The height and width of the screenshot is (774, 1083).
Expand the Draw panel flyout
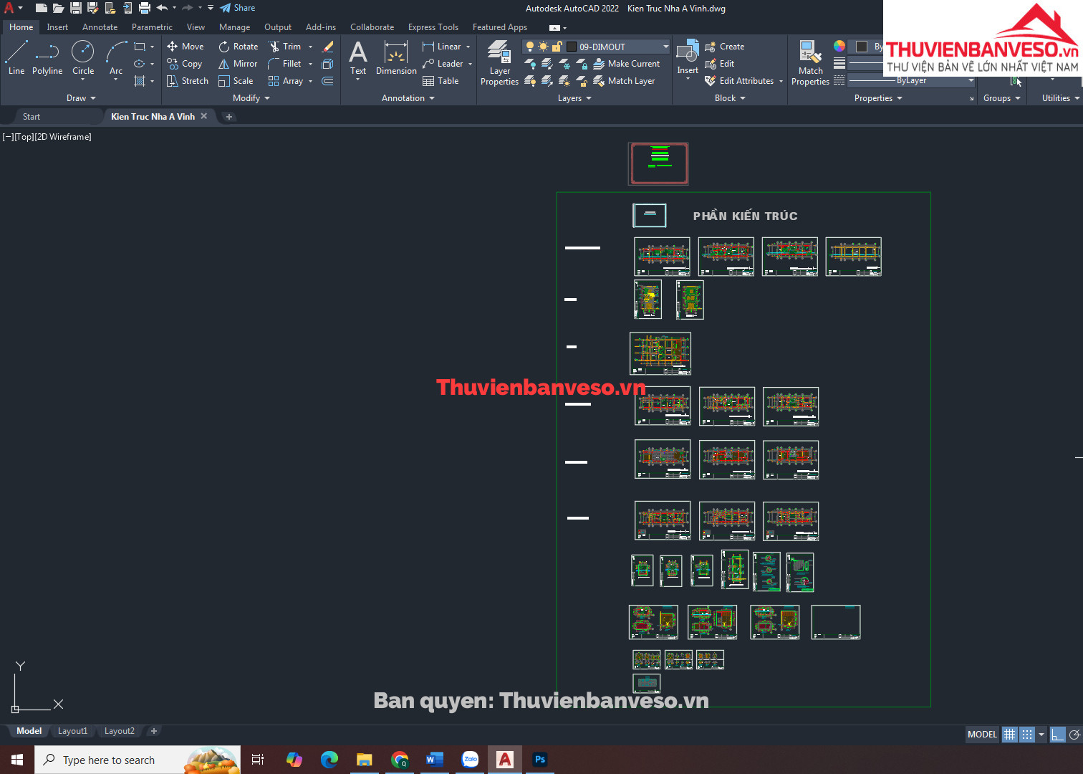click(x=81, y=98)
